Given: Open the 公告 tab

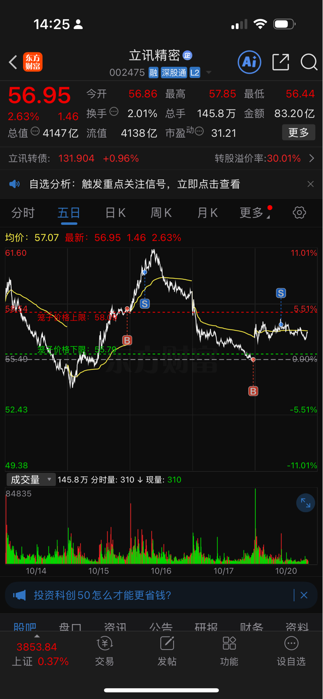Looking at the screenshot, I should tap(161, 627).
